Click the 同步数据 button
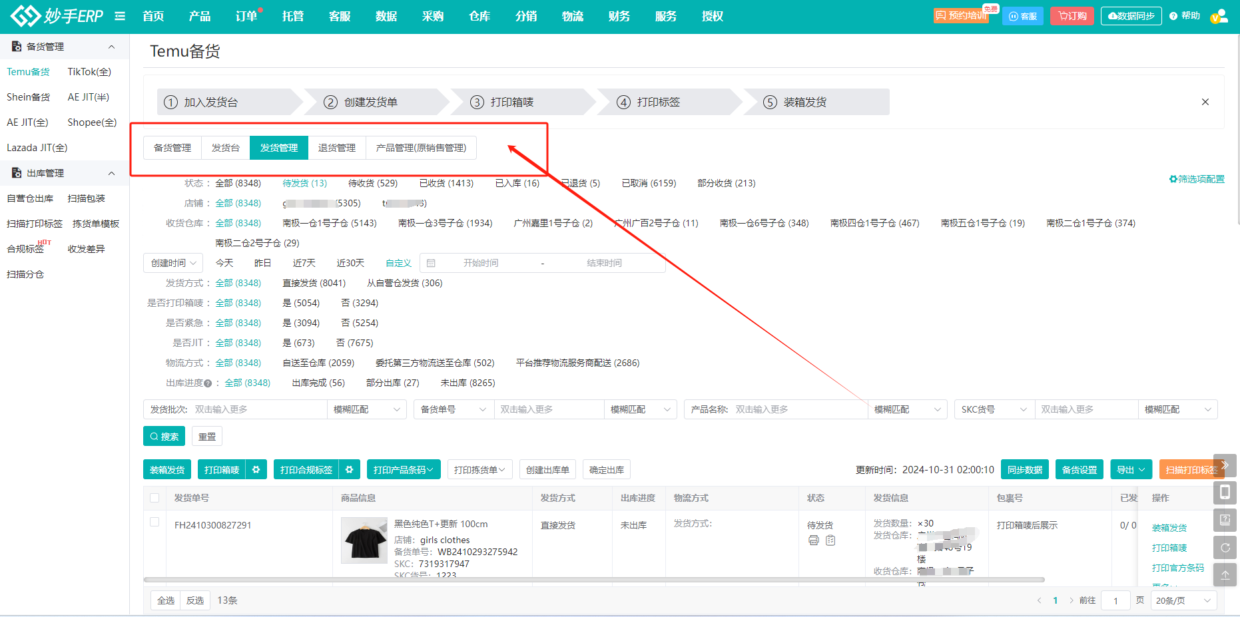This screenshot has height=617, width=1240. pyautogui.click(x=1024, y=470)
